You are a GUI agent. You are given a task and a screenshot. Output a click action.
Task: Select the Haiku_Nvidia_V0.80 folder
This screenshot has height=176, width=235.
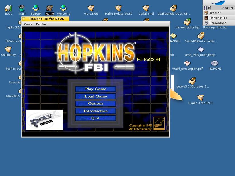point(119,8)
